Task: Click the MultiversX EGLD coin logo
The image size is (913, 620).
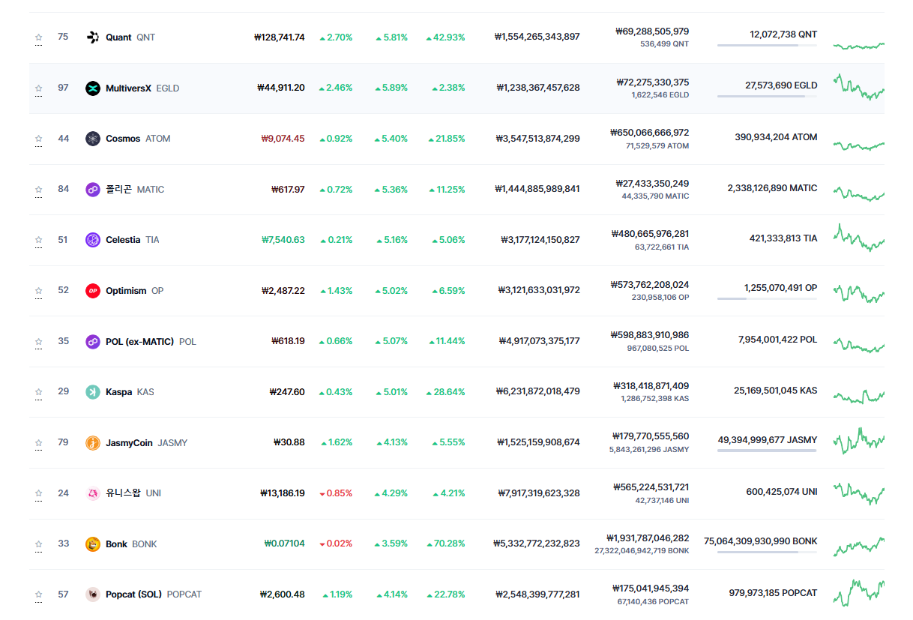Action: (93, 88)
